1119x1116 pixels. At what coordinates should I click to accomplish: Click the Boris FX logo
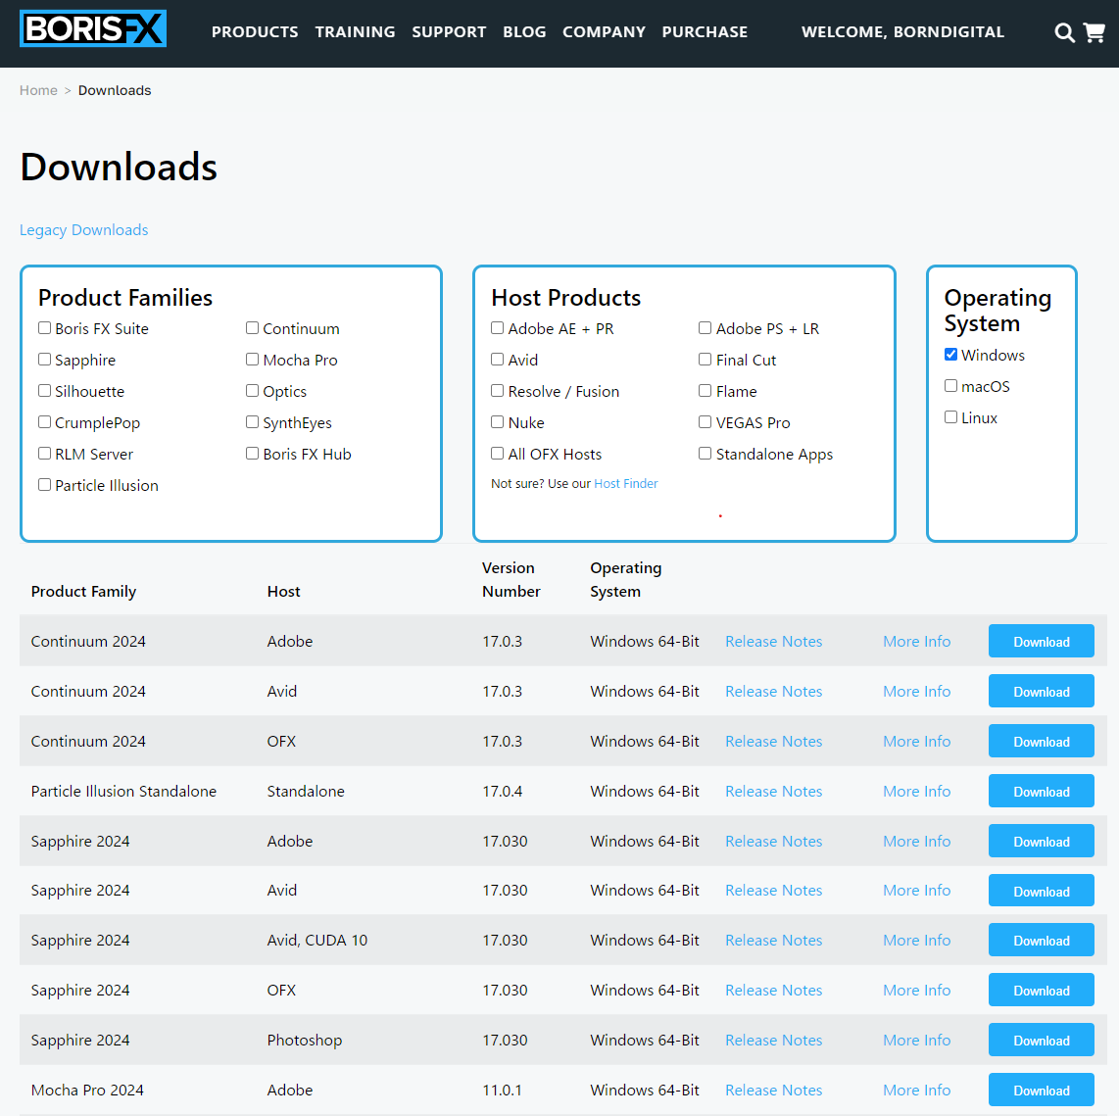pos(93,28)
